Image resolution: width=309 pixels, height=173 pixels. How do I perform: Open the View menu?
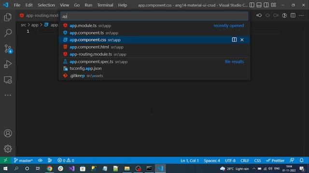click(64, 5)
